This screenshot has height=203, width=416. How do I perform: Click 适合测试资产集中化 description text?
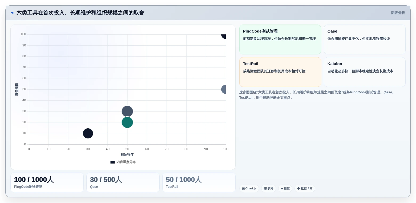[x=358, y=39]
